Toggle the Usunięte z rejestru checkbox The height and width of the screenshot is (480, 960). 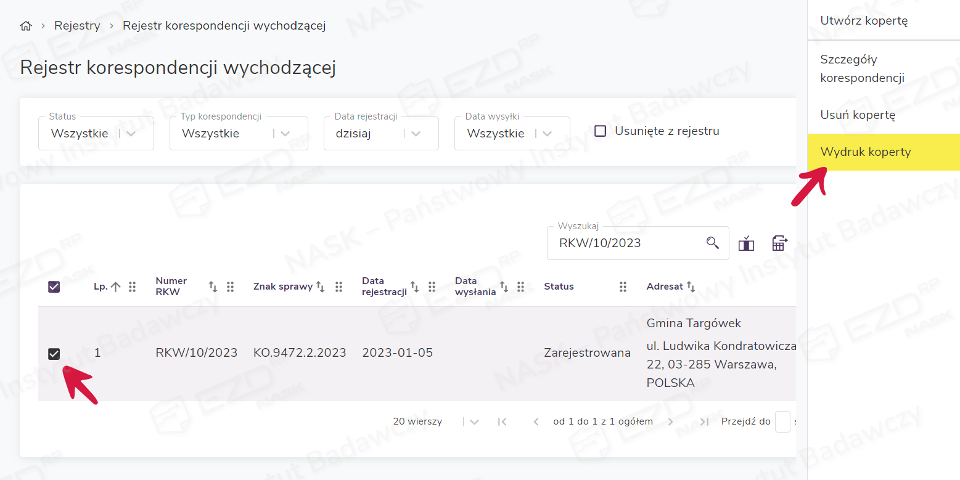pyautogui.click(x=600, y=131)
